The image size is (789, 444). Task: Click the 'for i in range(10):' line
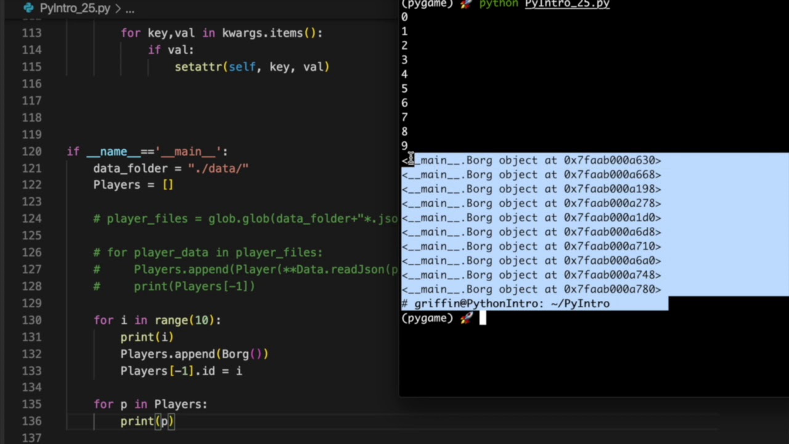point(157,320)
